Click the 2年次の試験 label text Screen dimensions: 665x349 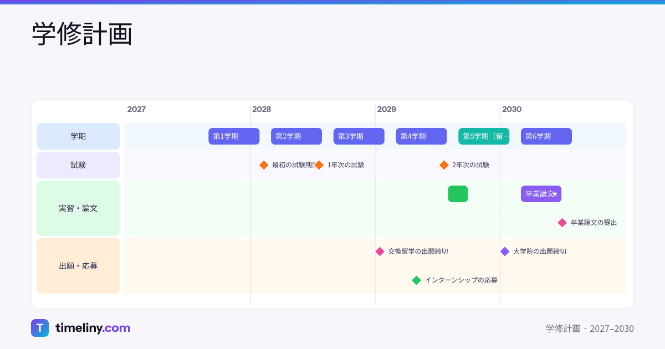(470, 165)
